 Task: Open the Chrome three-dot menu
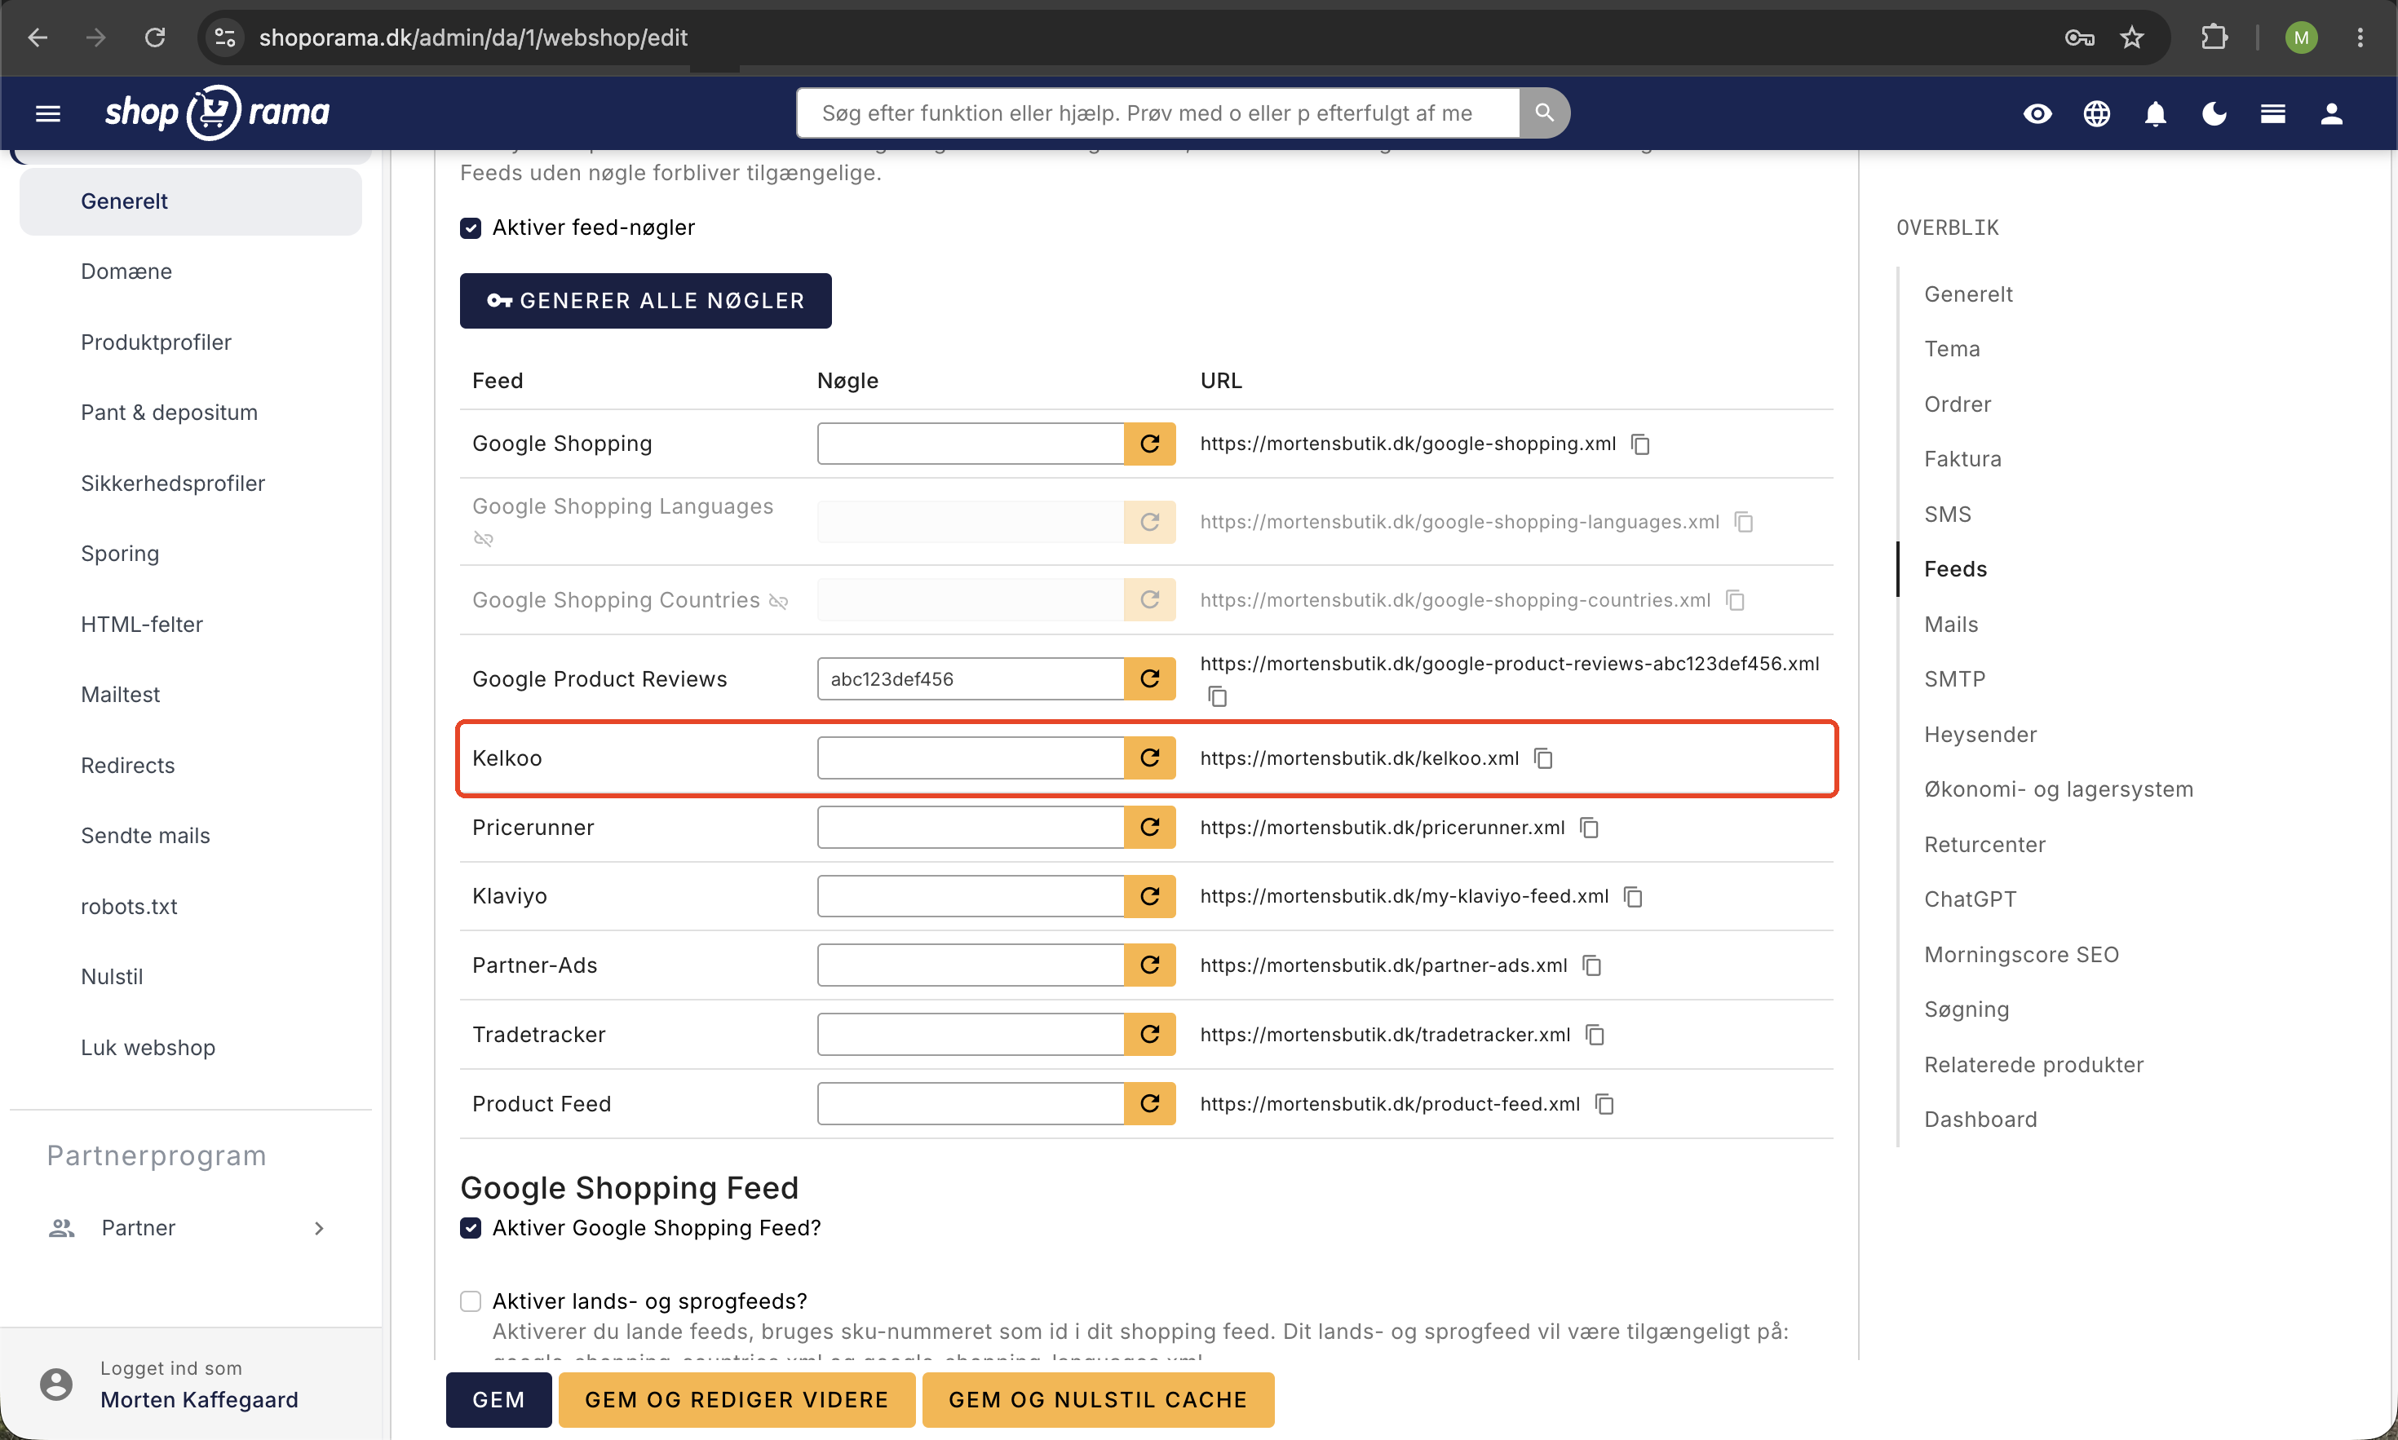[2359, 37]
